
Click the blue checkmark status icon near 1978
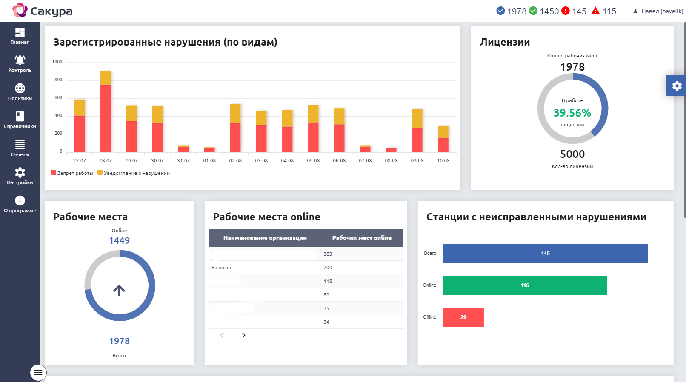click(x=501, y=11)
